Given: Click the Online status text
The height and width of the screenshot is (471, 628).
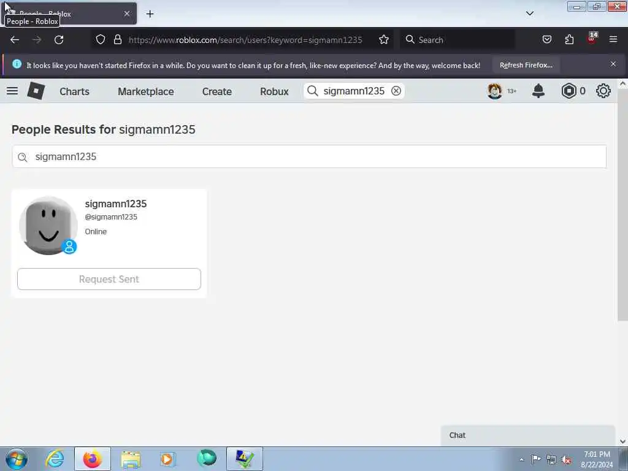Looking at the screenshot, I should [x=96, y=231].
